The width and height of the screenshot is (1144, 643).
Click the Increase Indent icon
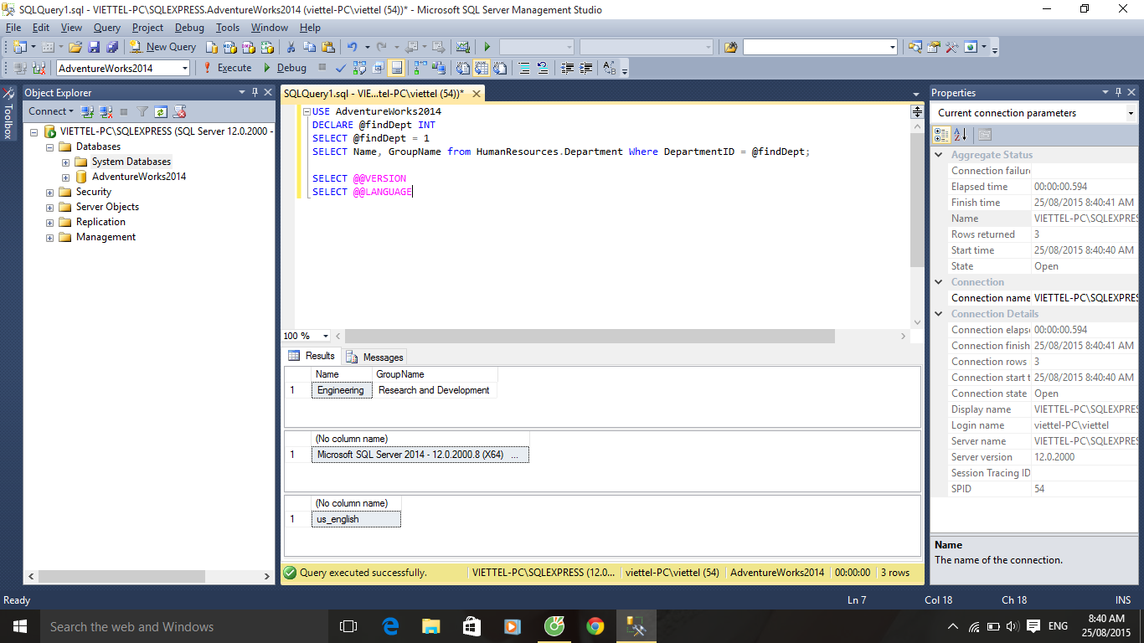pyautogui.click(x=586, y=68)
